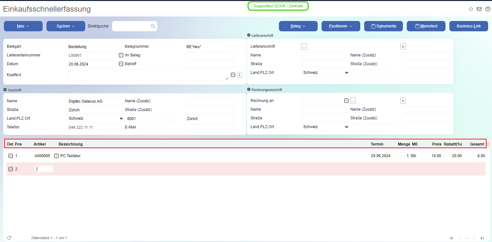Open the ellipsis lookup button for Rechnung an
Image resolution: width=492 pixels, height=242 pixels.
(353, 101)
